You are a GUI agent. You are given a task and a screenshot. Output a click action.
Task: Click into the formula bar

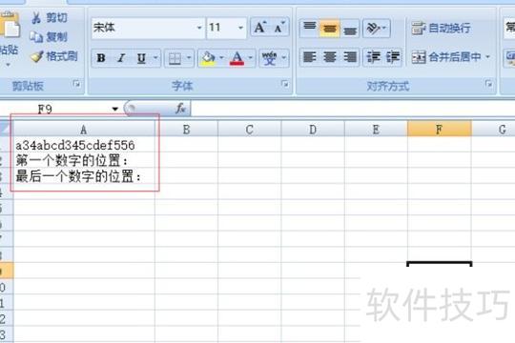[353, 109]
